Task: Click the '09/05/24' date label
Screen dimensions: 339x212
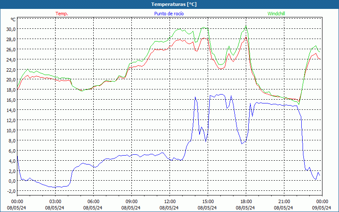Action: tap(322, 208)
